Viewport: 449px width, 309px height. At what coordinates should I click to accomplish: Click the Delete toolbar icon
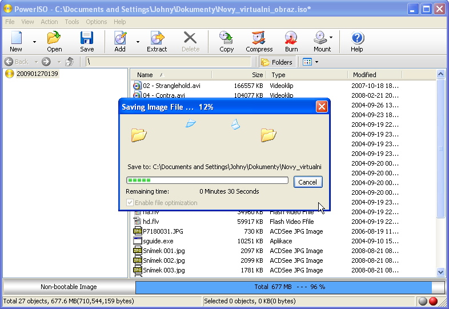pyautogui.click(x=190, y=38)
